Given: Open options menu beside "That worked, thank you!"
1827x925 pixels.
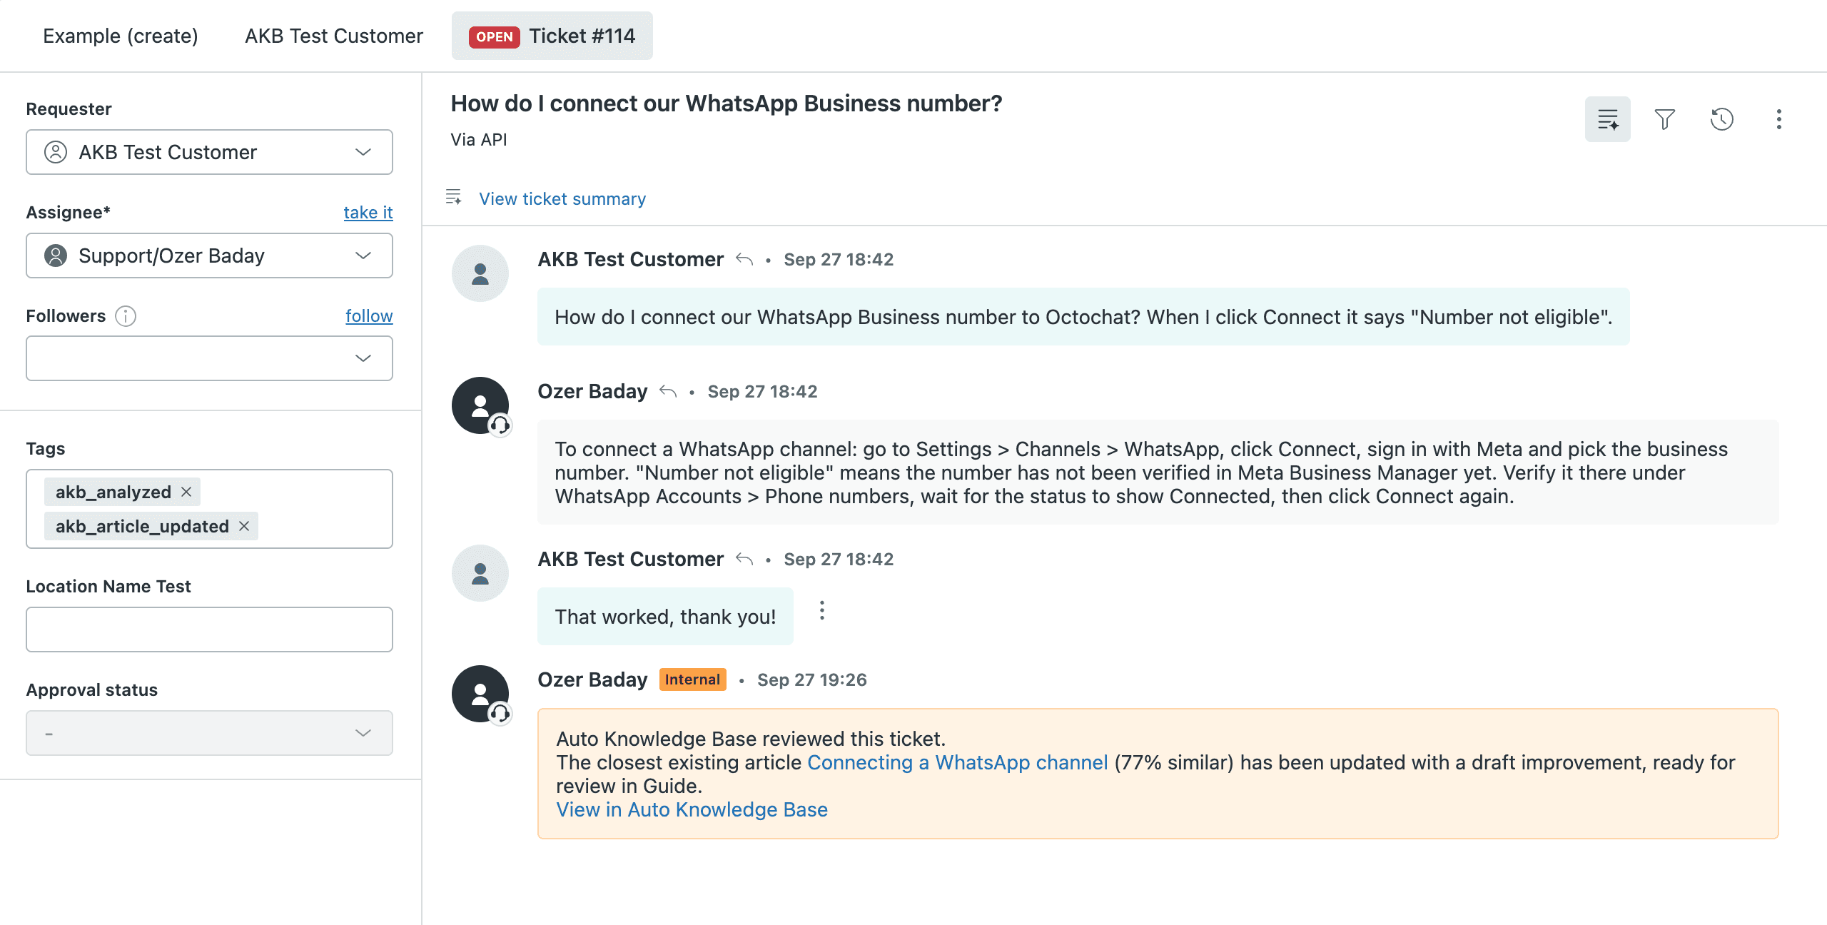Looking at the screenshot, I should tap(821, 610).
